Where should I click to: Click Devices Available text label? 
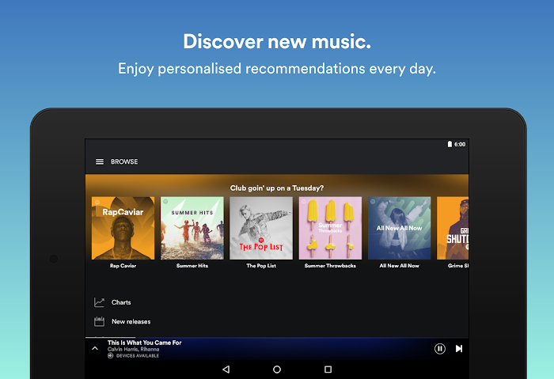138,356
